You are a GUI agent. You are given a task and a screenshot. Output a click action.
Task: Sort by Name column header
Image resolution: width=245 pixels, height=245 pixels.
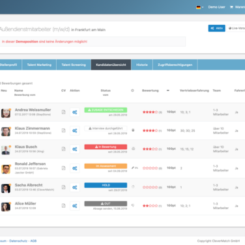pos(19,91)
